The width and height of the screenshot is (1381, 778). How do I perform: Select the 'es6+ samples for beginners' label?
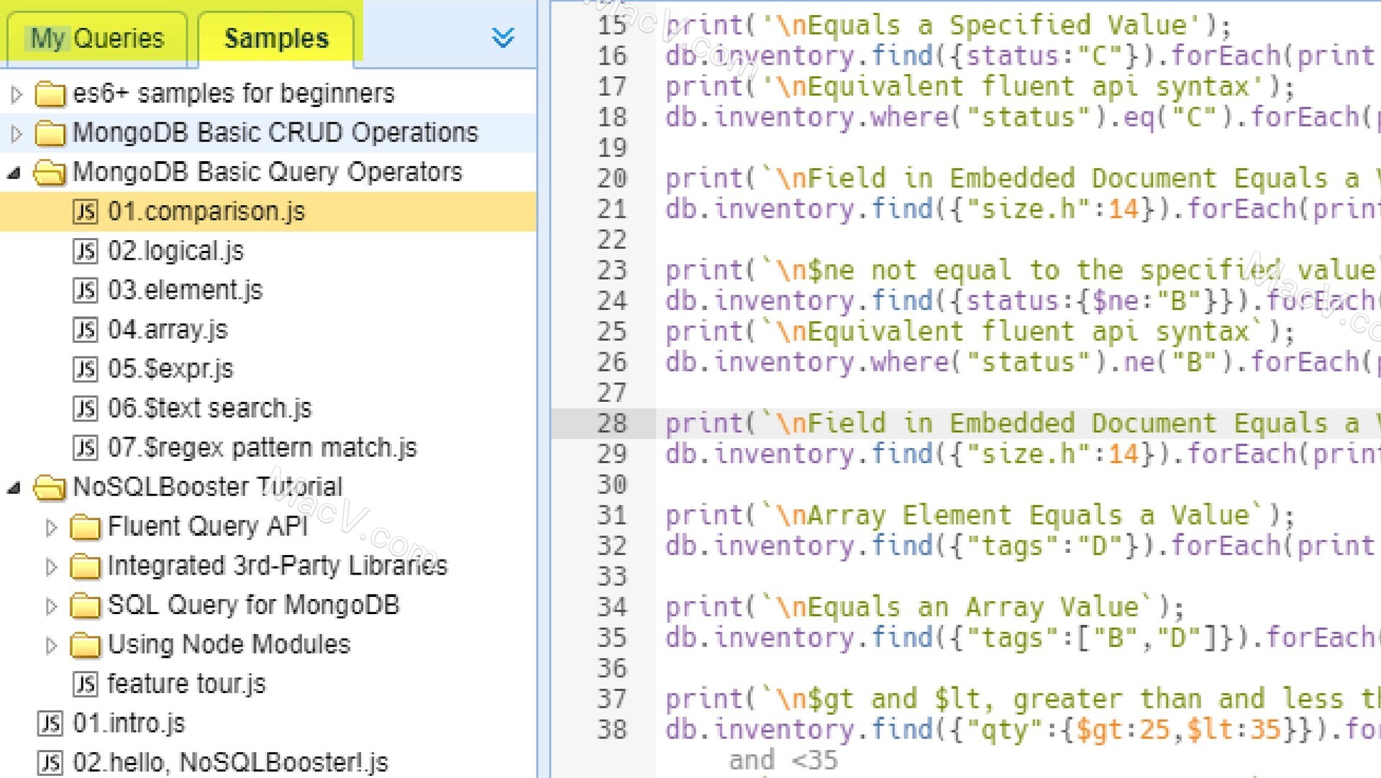tap(234, 93)
